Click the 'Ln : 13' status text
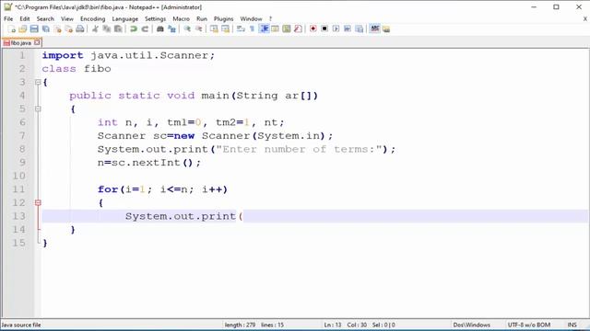Screen dimensions: 590x331 (x=333, y=325)
